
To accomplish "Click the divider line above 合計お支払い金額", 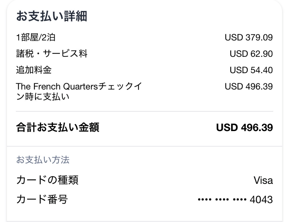I will 144,111.
